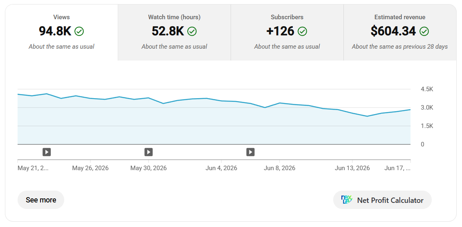Click the 3.0K y-axis label
This screenshot has height=227, width=462.
click(x=427, y=108)
